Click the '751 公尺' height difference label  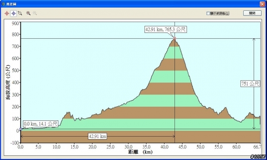250,83
